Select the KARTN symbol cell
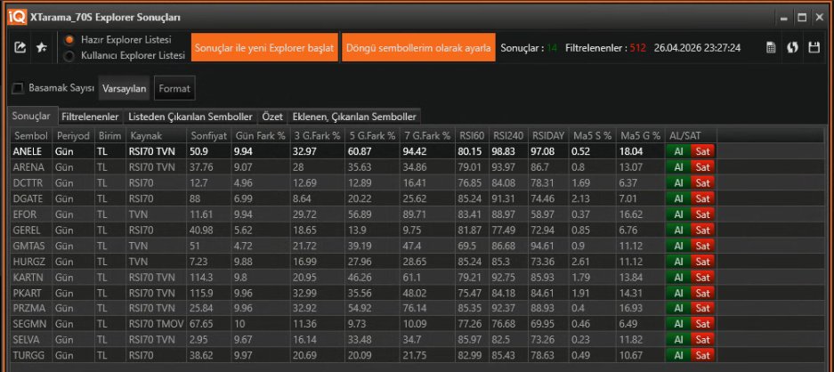834x372 pixels. [x=31, y=278]
